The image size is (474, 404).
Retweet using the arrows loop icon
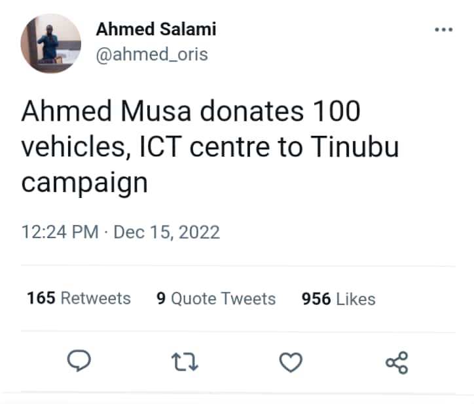pyautogui.click(x=185, y=362)
